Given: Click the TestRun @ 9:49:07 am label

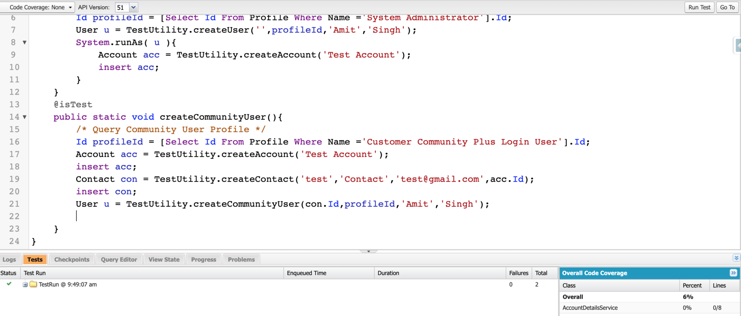Looking at the screenshot, I should (x=68, y=284).
